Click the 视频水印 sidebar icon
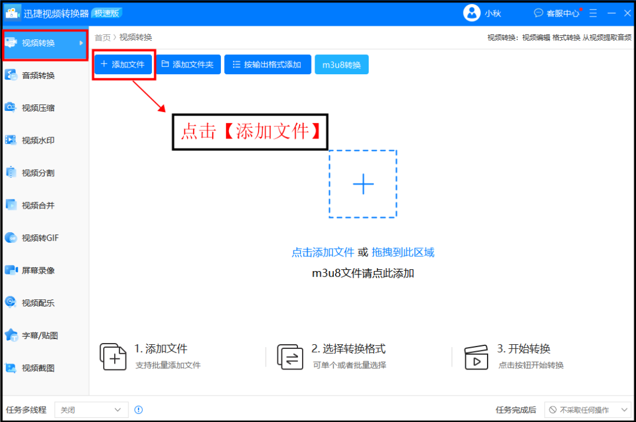This screenshot has width=636, height=422. (x=11, y=140)
